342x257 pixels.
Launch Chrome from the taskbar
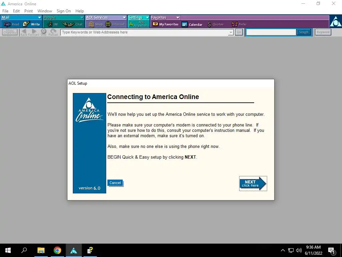click(x=57, y=250)
